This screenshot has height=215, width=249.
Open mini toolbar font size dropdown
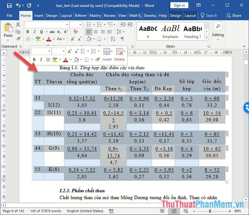(64, 51)
